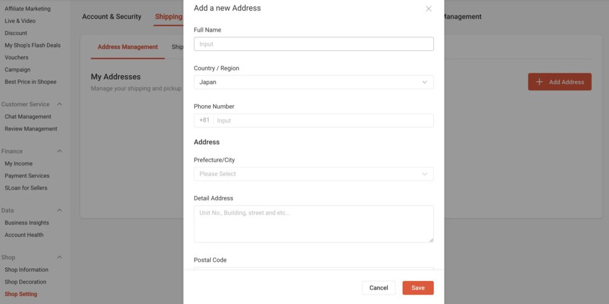609x304 pixels.
Task: Cancel the address dialog
Action: coord(378,288)
